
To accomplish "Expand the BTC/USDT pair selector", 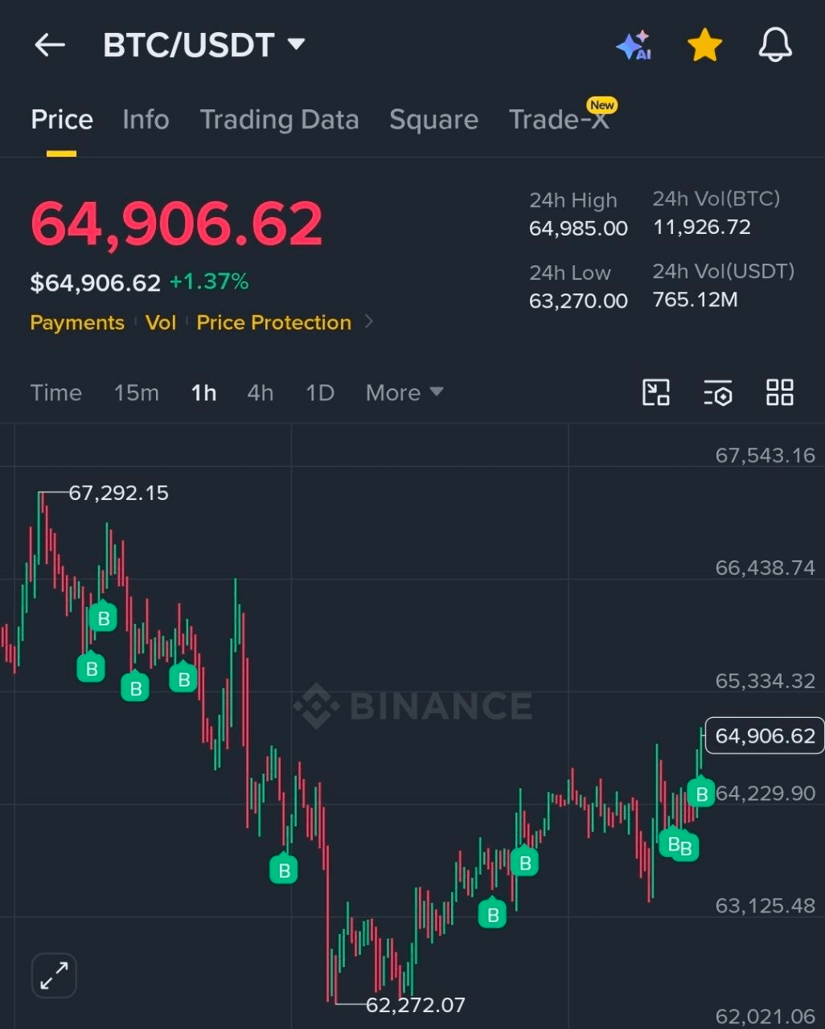I will (204, 45).
